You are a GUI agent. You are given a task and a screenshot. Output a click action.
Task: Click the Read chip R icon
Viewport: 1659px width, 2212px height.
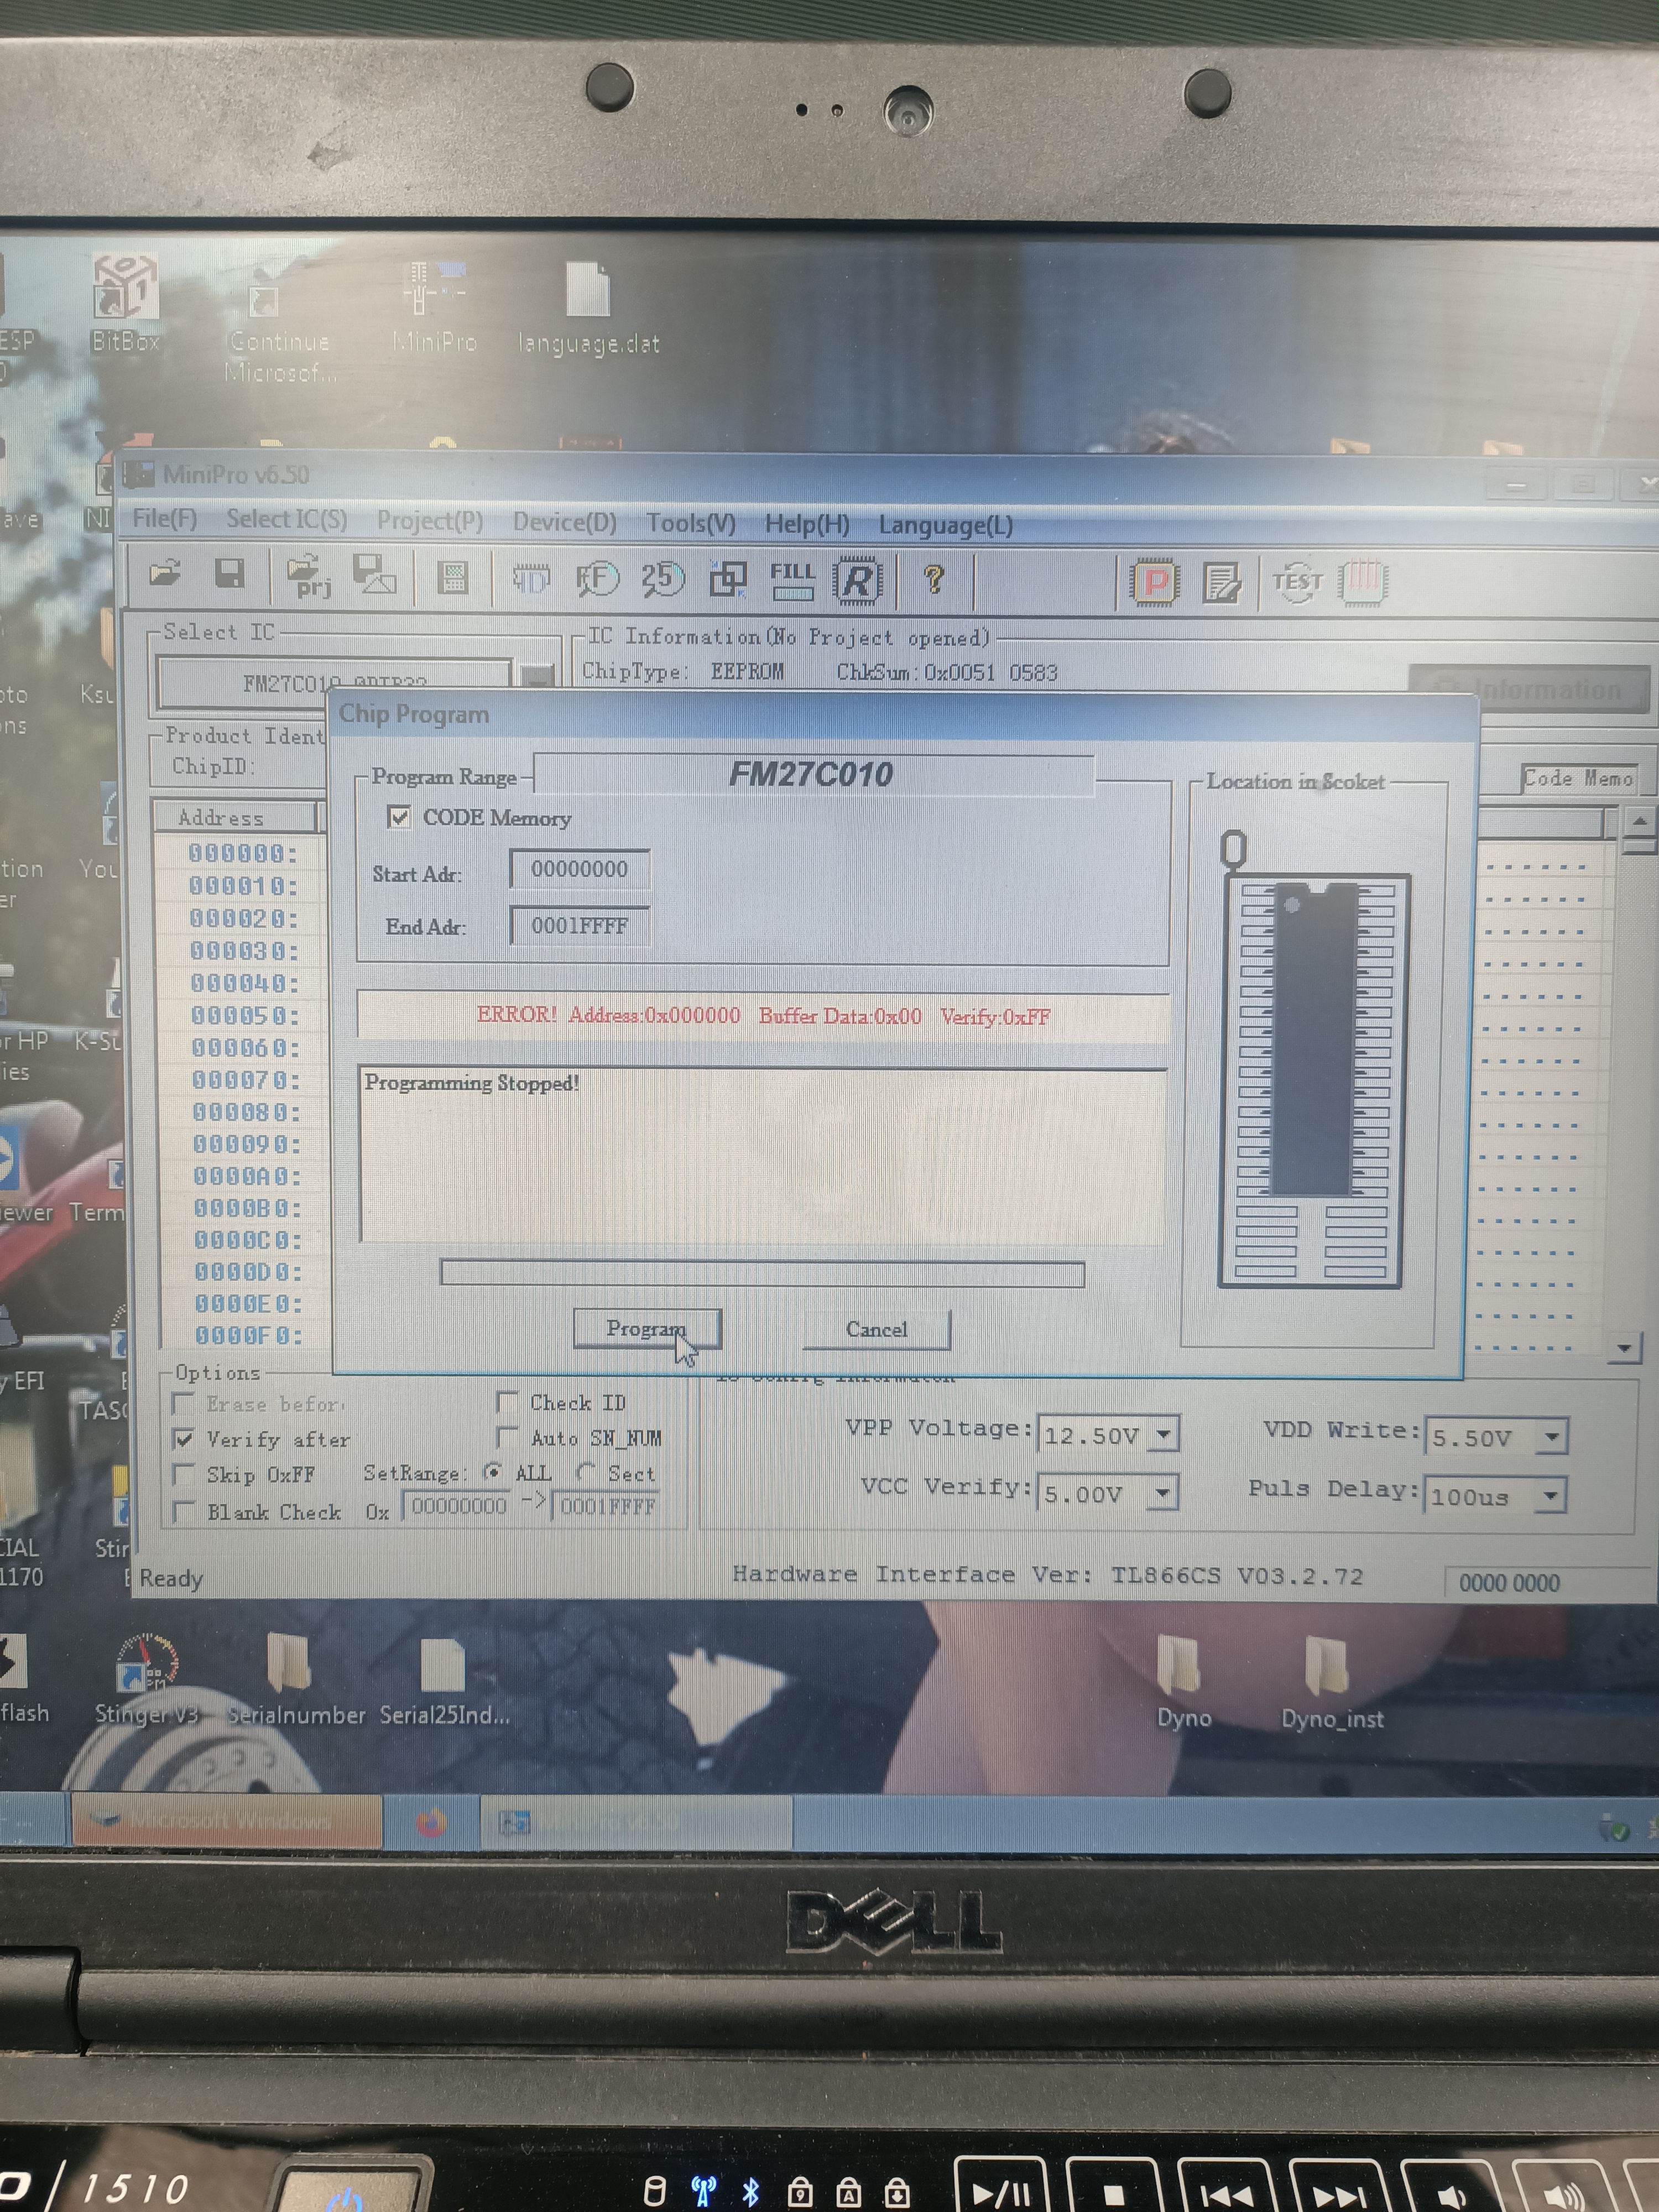tap(857, 581)
